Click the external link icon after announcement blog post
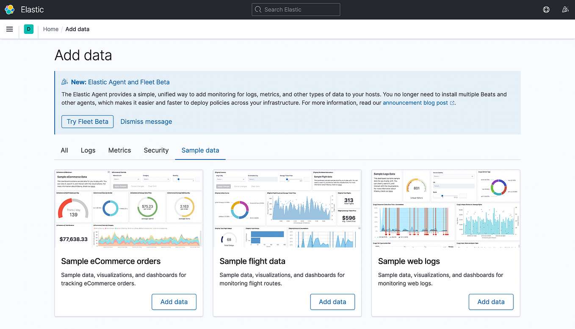The height and width of the screenshot is (329, 575). 451,103
